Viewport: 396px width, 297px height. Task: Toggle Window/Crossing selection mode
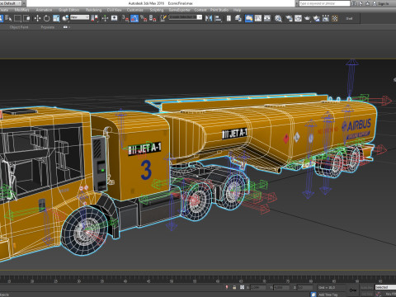(26, 18)
